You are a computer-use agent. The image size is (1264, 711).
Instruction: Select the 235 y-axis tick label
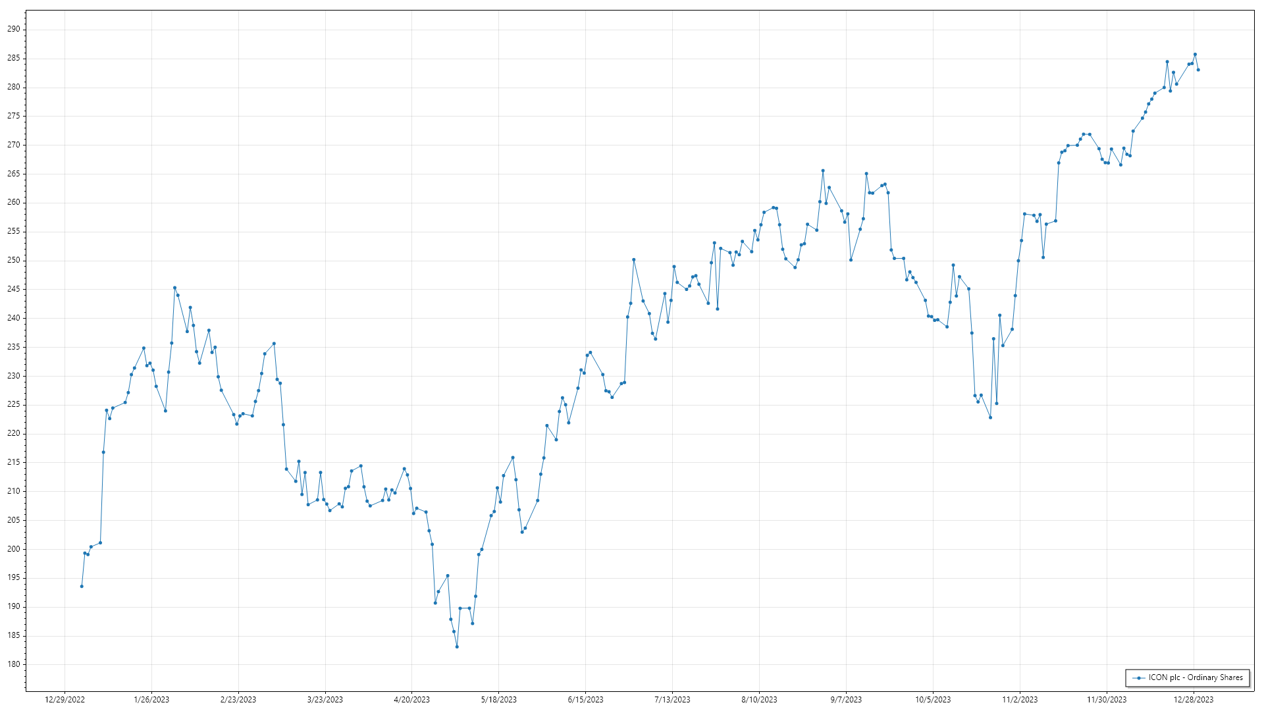14,347
